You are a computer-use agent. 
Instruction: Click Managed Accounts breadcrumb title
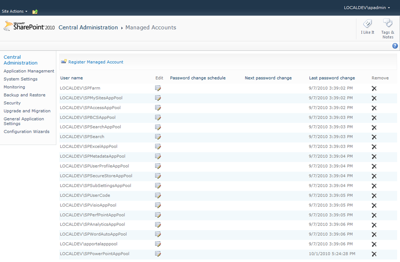pyautogui.click(x=151, y=28)
